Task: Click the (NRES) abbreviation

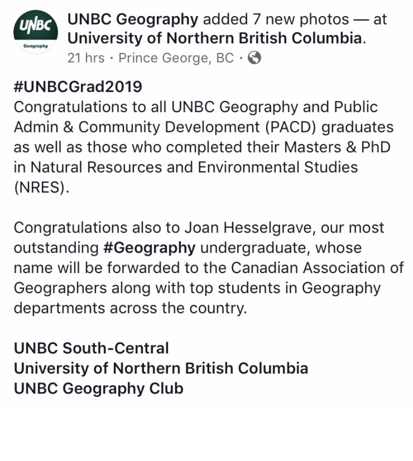Action: (41, 187)
